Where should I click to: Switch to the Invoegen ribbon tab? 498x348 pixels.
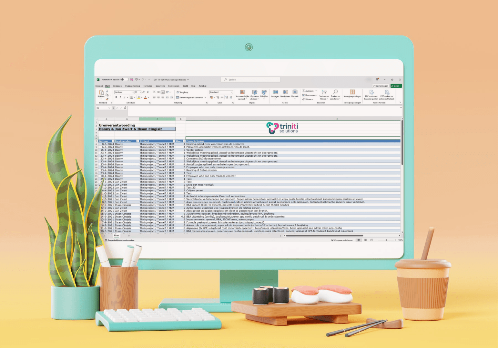click(117, 86)
